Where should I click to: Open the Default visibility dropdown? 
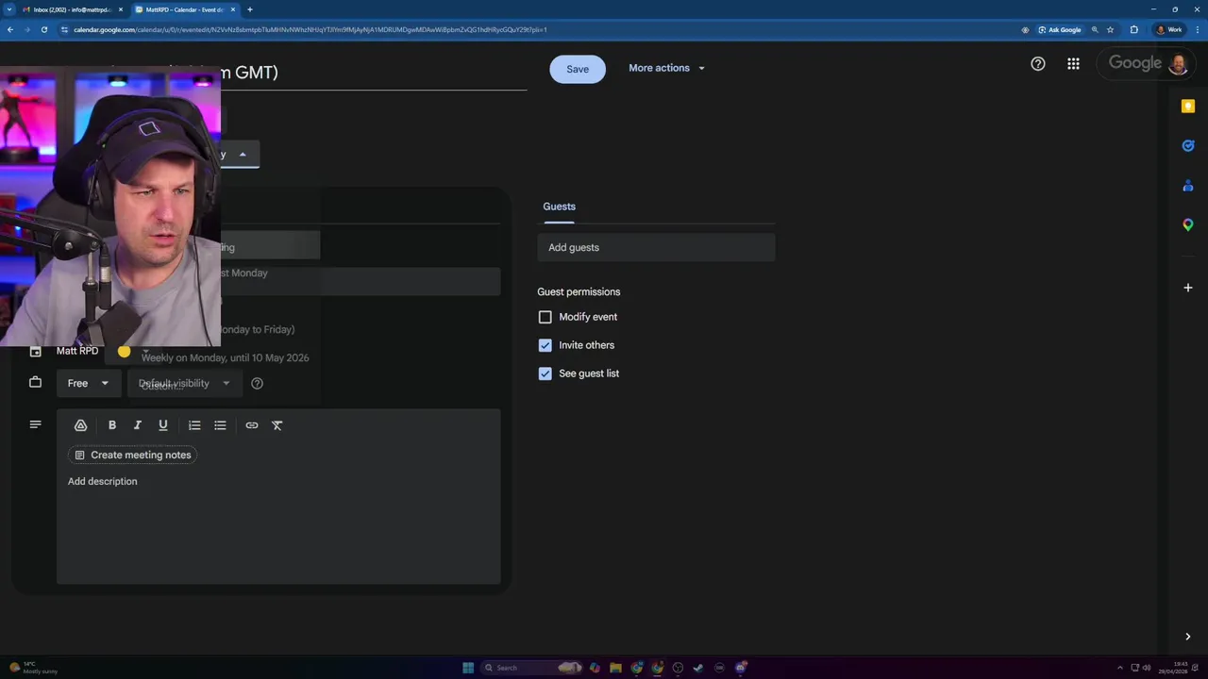pos(184,384)
